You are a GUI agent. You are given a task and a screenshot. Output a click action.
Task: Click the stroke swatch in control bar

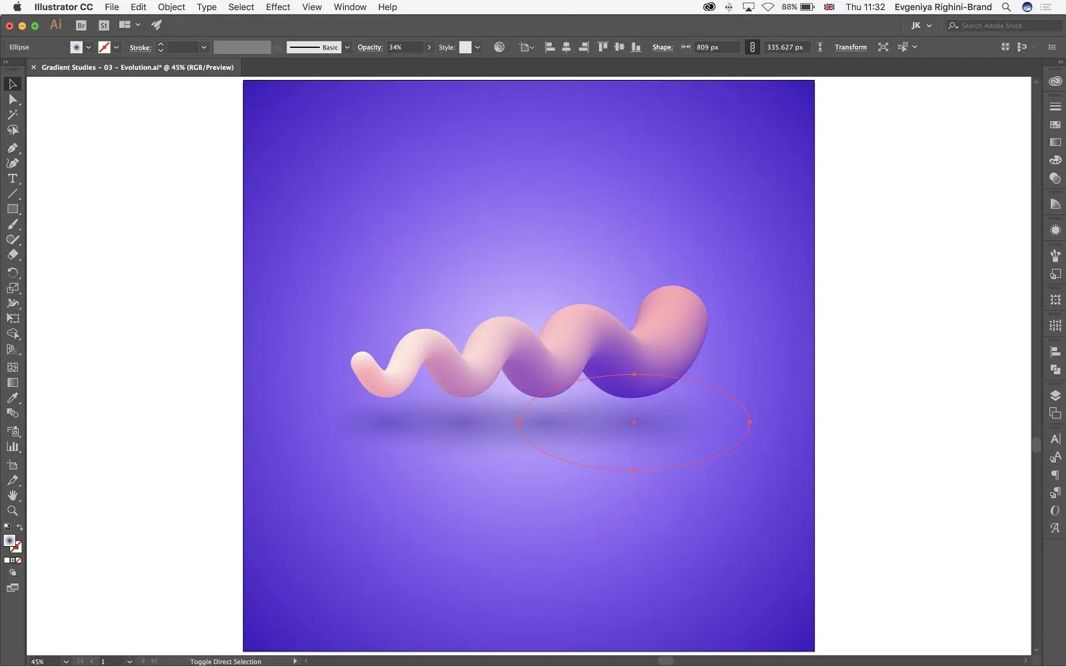[x=104, y=47]
